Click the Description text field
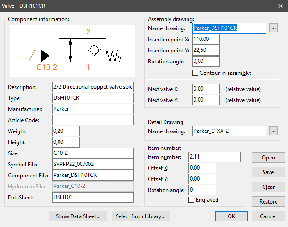288x227 pixels. tap(93, 87)
